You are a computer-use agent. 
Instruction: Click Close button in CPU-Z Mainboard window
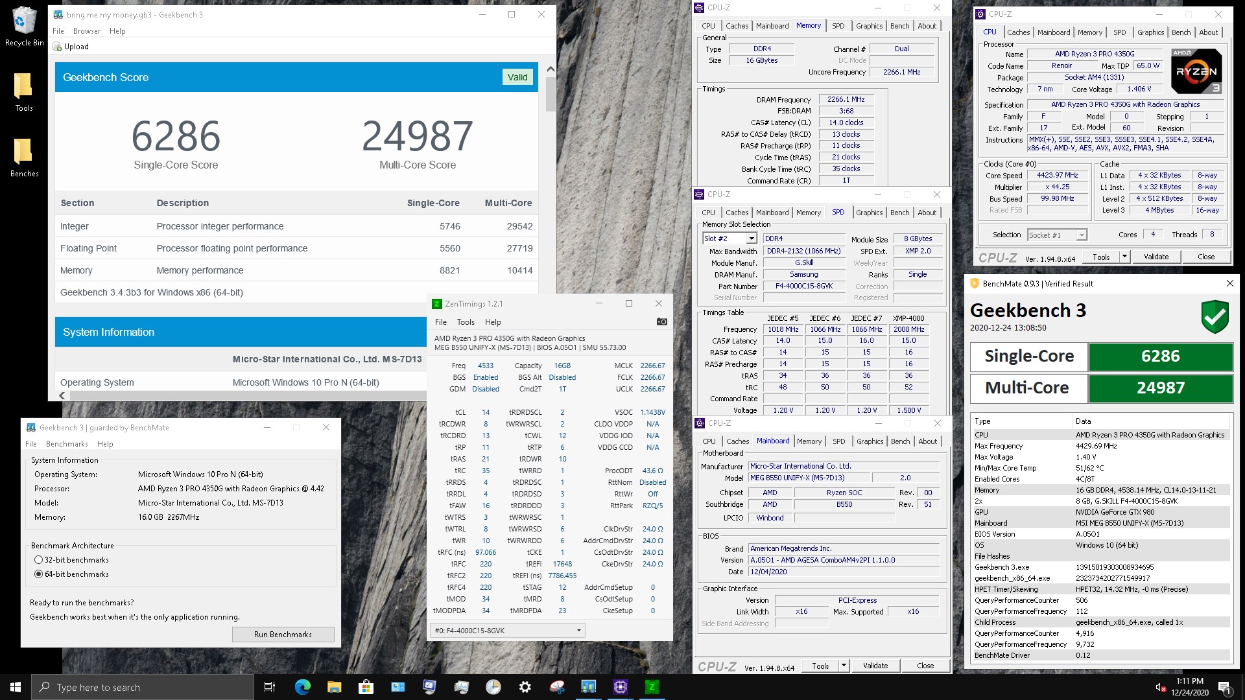tap(925, 666)
